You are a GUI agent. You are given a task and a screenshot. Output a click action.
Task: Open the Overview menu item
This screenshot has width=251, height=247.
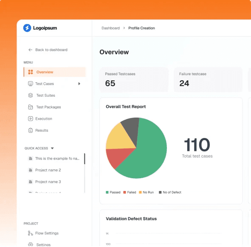point(55,72)
